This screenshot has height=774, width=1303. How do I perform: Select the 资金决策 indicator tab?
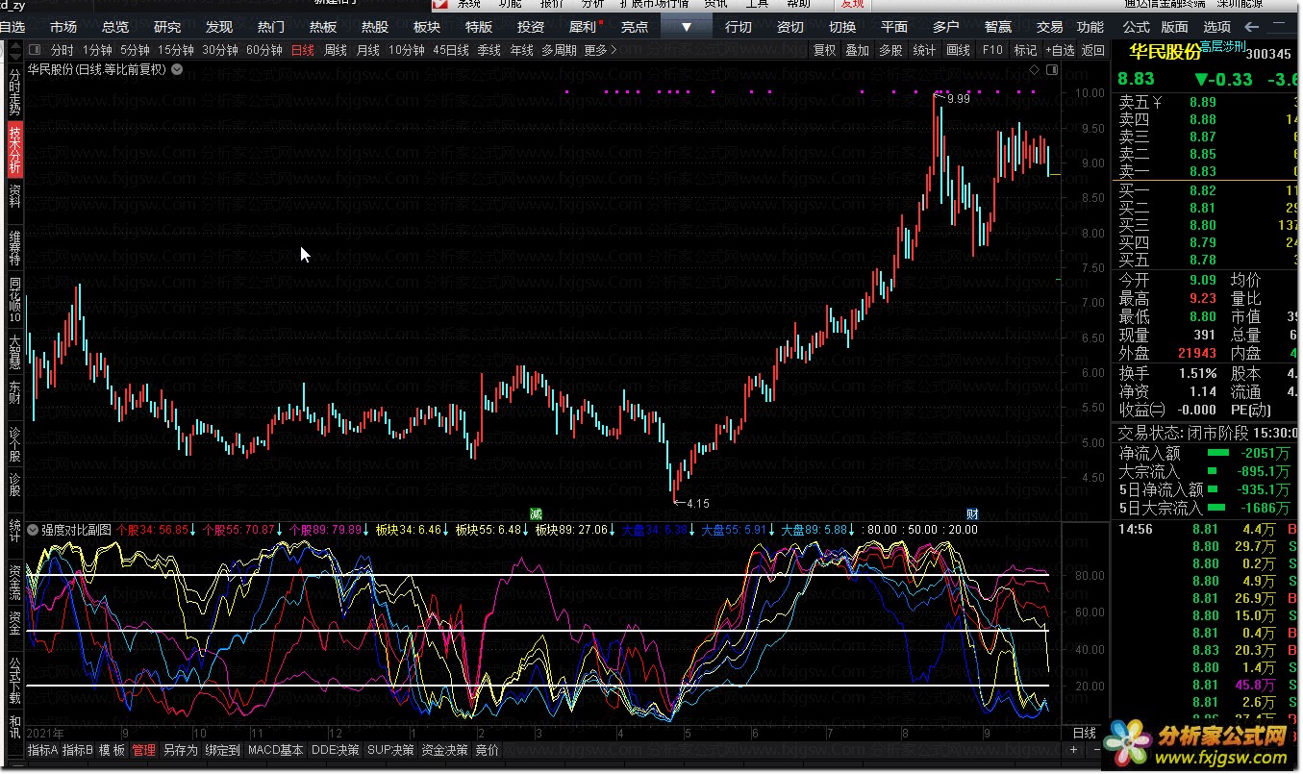pos(445,750)
